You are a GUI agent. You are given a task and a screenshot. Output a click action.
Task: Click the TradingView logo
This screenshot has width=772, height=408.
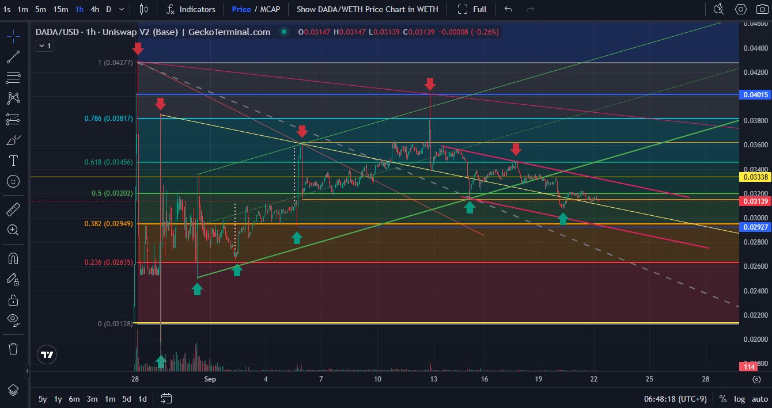pos(47,355)
